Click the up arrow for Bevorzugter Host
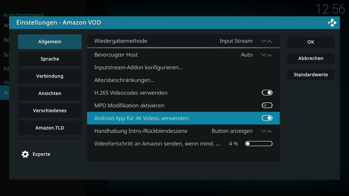Image resolution: width=349 pixels, height=196 pixels. pyautogui.click(x=270, y=55)
